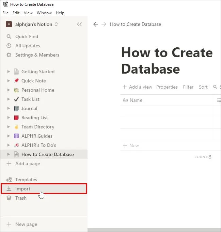Click the Templates shapes icon

(x=9, y=180)
